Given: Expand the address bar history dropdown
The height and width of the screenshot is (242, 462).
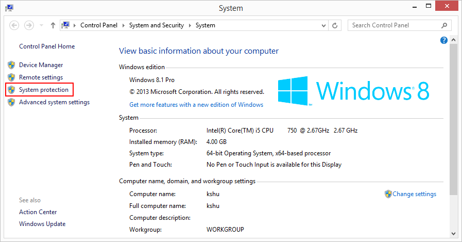Looking at the screenshot, I should pyautogui.click(x=323, y=25).
